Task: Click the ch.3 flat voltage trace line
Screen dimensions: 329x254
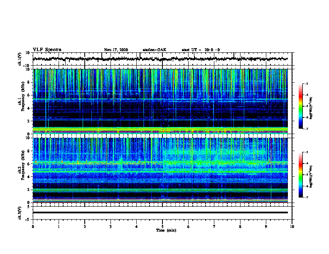Action: (x=160, y=212)
